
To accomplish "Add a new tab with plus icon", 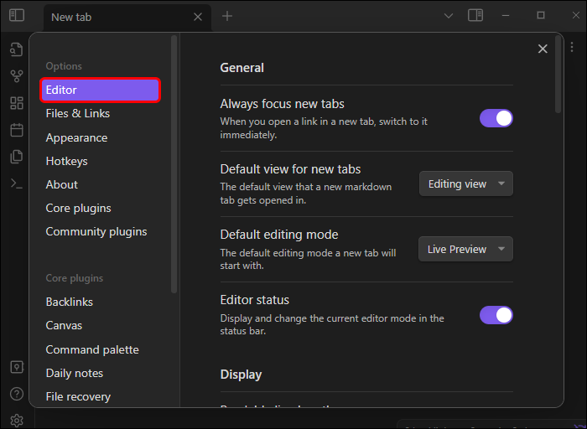I will [227, 16].
